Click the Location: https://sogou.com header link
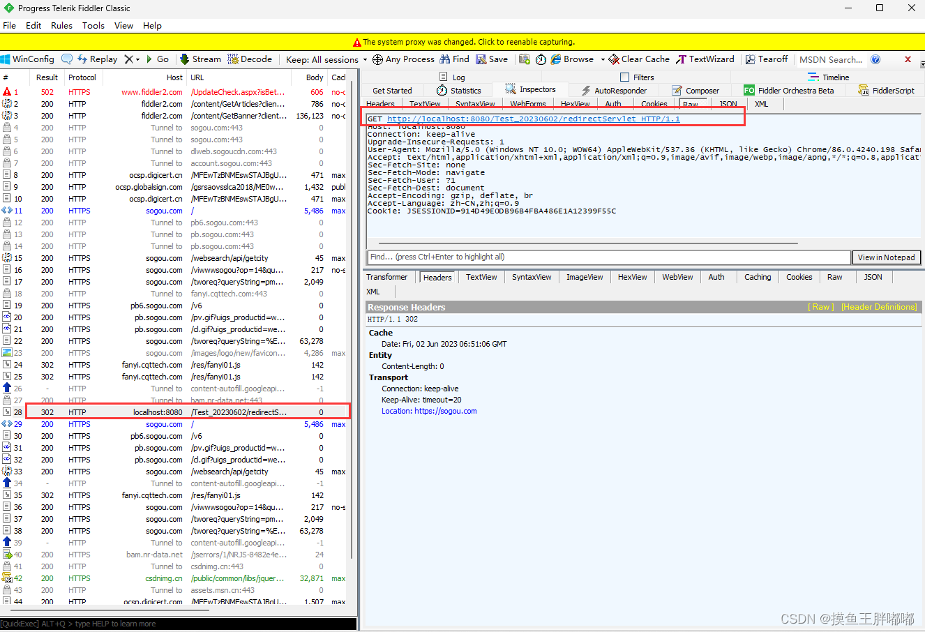This screenshot has width=925, height=632. tap(429, 411)
